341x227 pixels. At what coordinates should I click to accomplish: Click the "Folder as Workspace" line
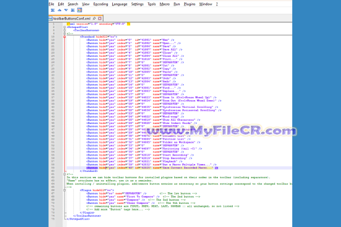tap(144, 142)
